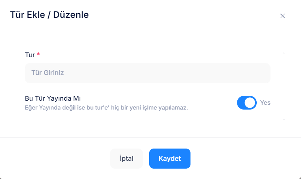
Task: Close the Tür Ekle / Düzenle dialog
Action: (283, 16)
